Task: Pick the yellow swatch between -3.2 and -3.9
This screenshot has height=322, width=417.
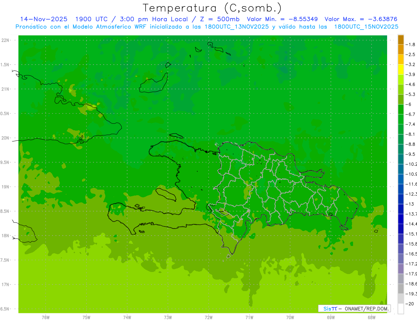Action: (x=401, y=69)
